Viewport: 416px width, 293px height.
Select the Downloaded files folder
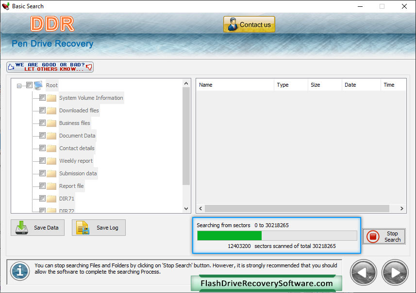pos(79,110)
